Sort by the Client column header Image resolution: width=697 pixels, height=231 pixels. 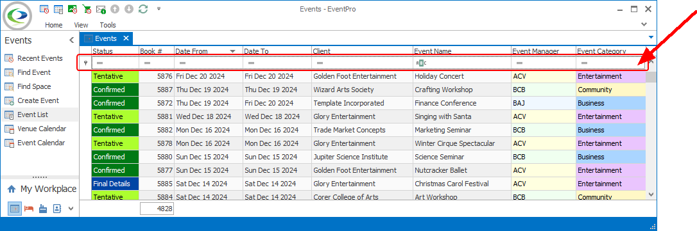(x=362, y=51)
